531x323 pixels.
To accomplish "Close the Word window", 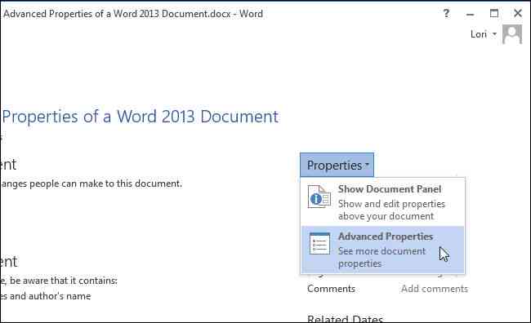I will (518, 14).
